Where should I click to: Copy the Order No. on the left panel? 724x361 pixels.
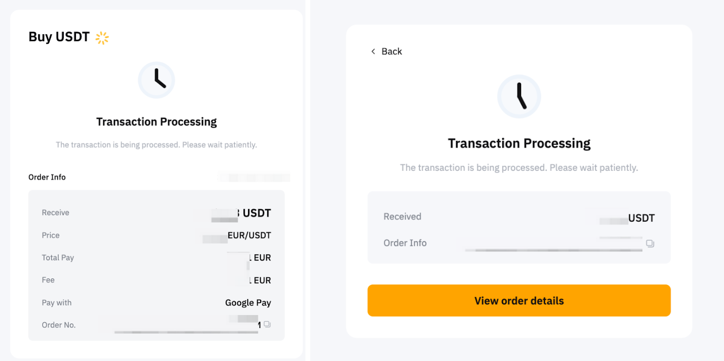267,324
